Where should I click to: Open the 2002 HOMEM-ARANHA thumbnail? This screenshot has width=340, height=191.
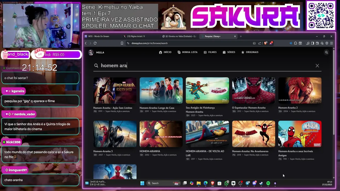coord(161,134)
